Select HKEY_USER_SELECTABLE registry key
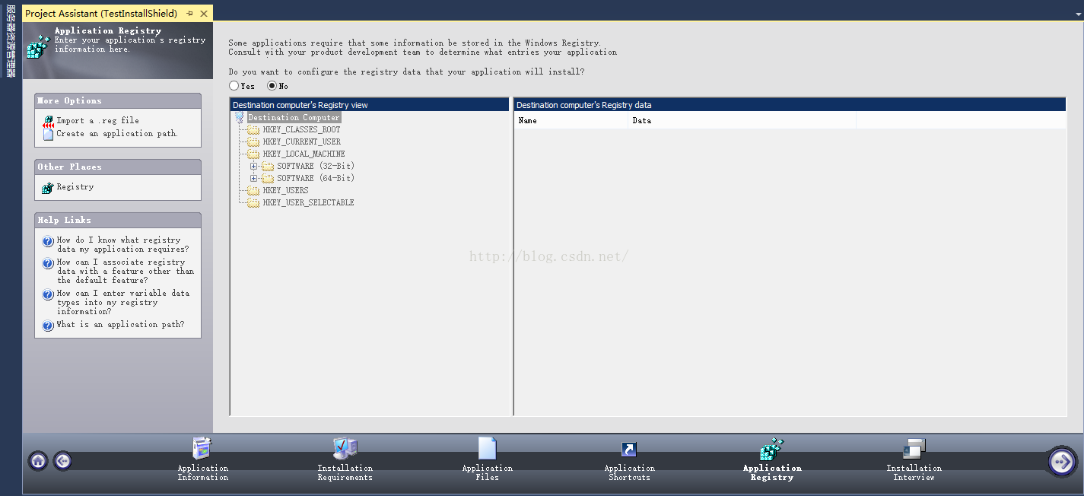The height and width of the screenshot is (496, 1084). pyautogui.click(x=308, y=202)
